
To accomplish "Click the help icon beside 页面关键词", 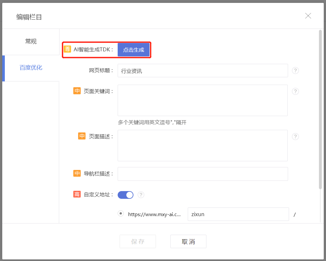I will pyautogui.click(x=295, y=91).
